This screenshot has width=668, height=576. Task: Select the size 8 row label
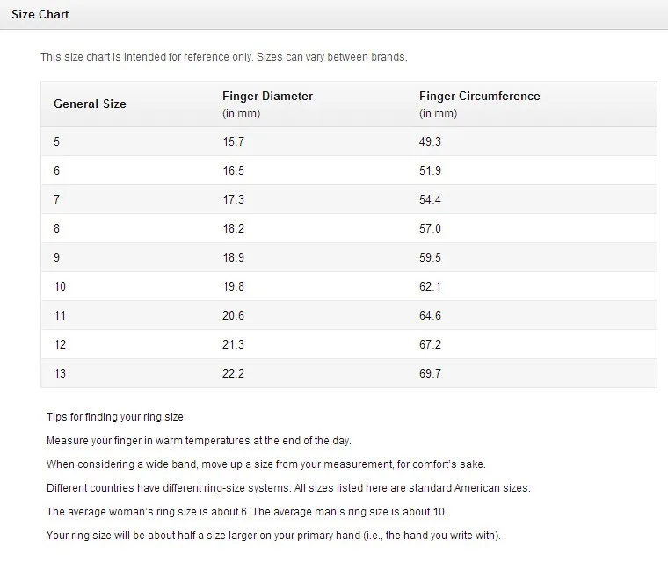point(56,228)
